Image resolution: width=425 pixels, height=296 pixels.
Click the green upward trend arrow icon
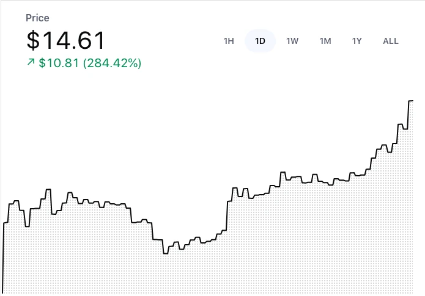point(31,62)
